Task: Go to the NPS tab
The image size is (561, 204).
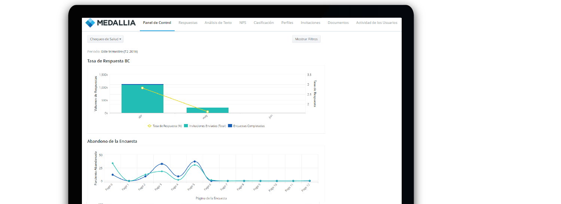Action: coord(243,23)
